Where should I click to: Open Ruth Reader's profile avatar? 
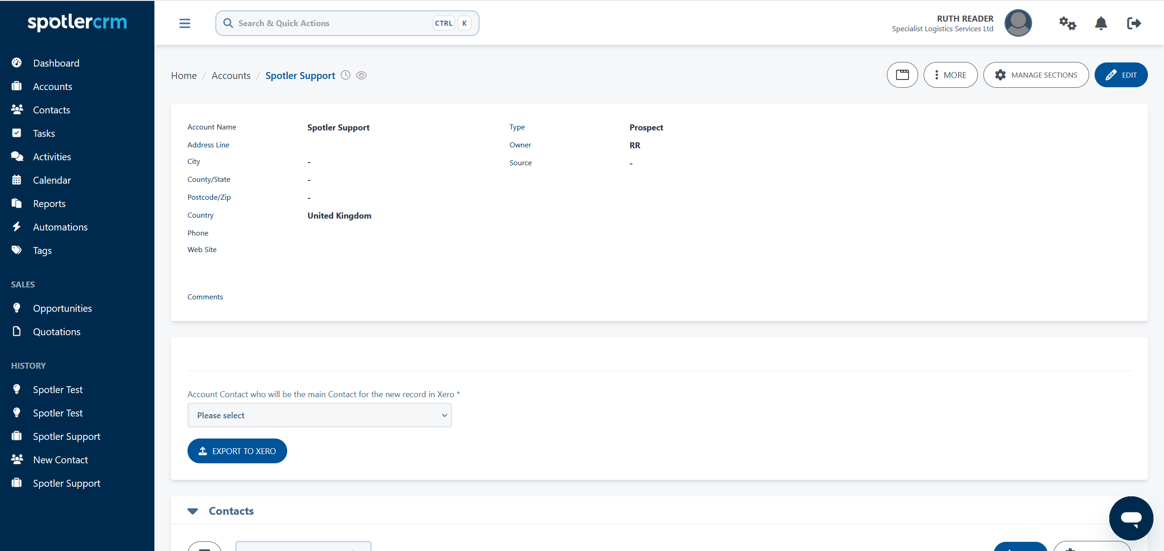pyautogui.click(x=1018, y=23)
